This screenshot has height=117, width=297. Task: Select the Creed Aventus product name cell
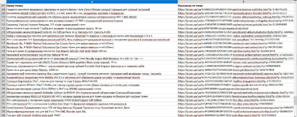(x=92, y=108)
